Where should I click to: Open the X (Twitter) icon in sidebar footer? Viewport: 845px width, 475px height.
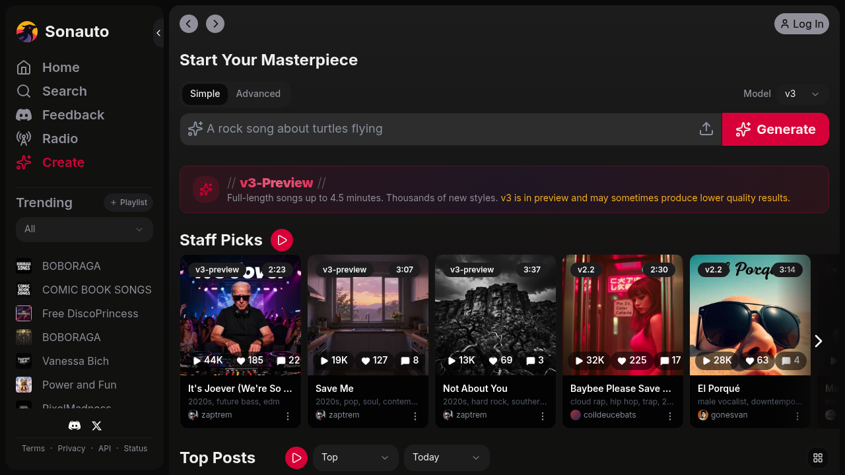point(96,426)
